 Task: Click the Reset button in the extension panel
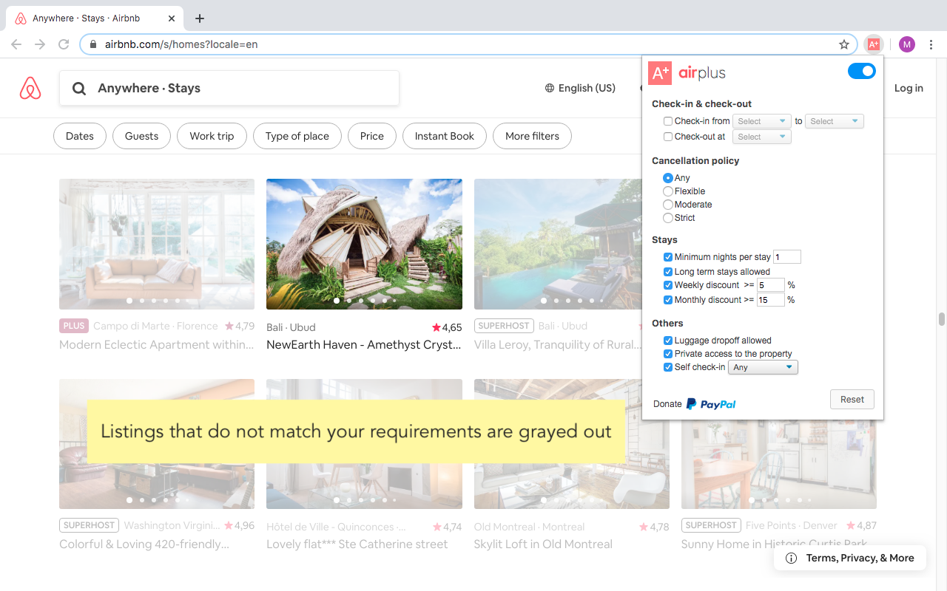[x=852, y=399]
